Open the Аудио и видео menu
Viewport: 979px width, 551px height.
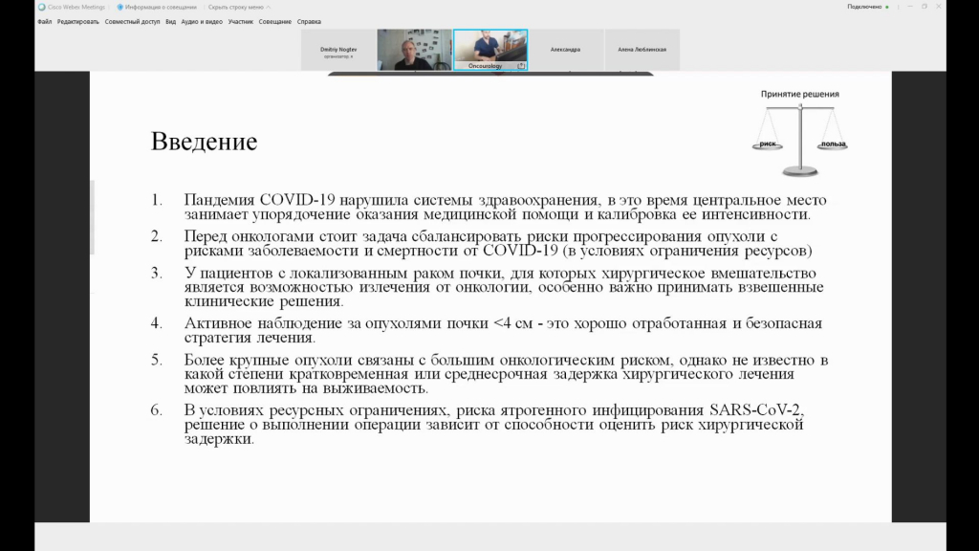[202, 21]
